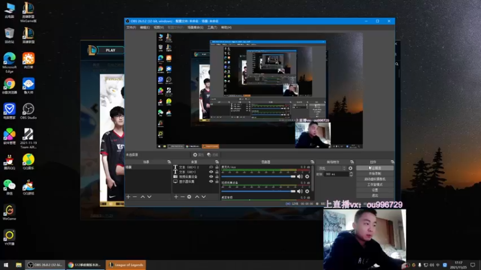Increase 时长 duration with up stepper
481x270 pixels.
tap(351, 173)
